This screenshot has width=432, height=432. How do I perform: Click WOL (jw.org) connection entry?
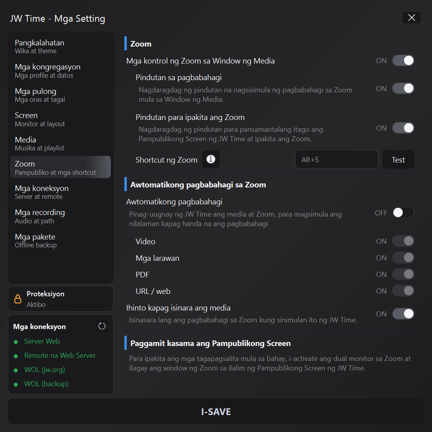pyautogui.click(x=45, y=370)
